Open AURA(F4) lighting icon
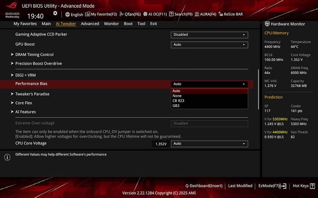The image size is (318, 198). pos(197,14)
